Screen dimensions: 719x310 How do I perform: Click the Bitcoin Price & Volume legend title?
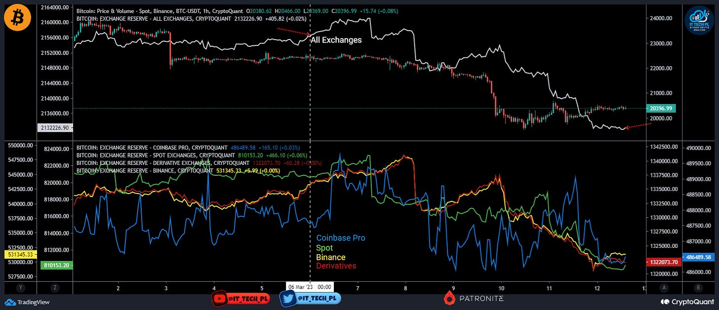coord(160,11)
